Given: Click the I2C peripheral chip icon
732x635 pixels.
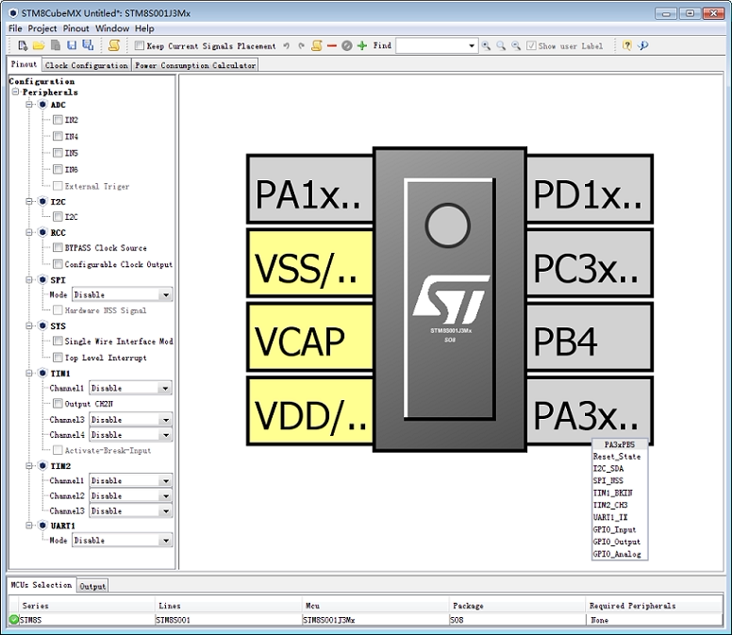Looking at the screenshot, I should pyautogui.click(x=42, y=202).
